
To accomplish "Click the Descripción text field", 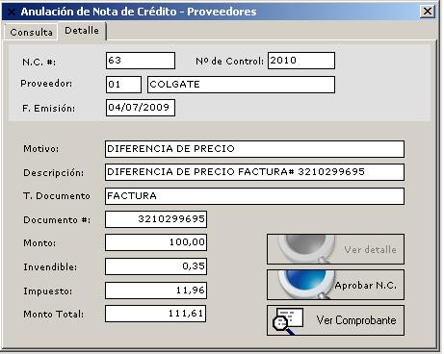I will 254,172.
